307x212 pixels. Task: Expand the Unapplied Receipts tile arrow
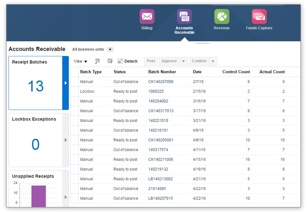pos(66,197)
